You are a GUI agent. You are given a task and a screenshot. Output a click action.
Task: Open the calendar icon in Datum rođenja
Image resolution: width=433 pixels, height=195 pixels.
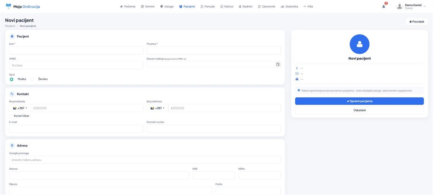pyautogui.click(x=278, y=64)
